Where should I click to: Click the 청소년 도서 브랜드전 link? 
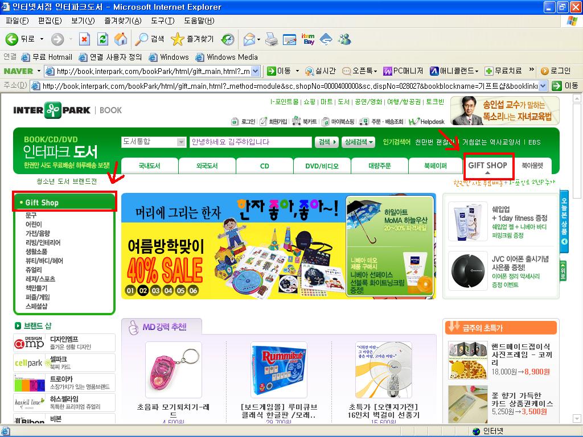coord(67,182)
